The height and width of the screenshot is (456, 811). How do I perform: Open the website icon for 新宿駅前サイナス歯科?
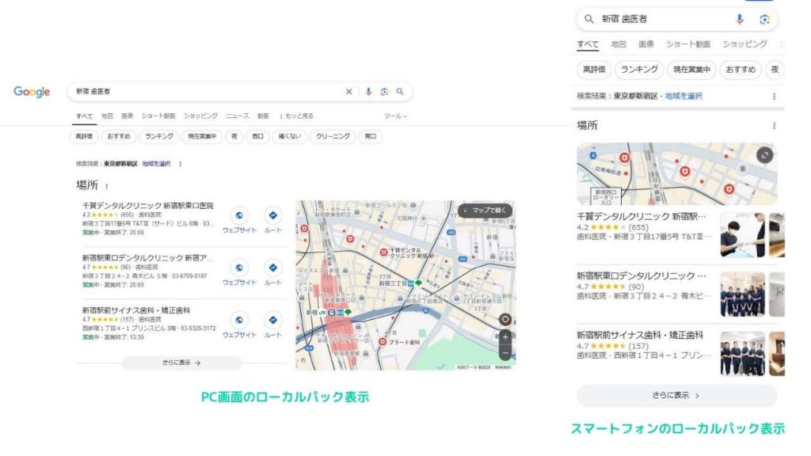click(x=239, y=320)
